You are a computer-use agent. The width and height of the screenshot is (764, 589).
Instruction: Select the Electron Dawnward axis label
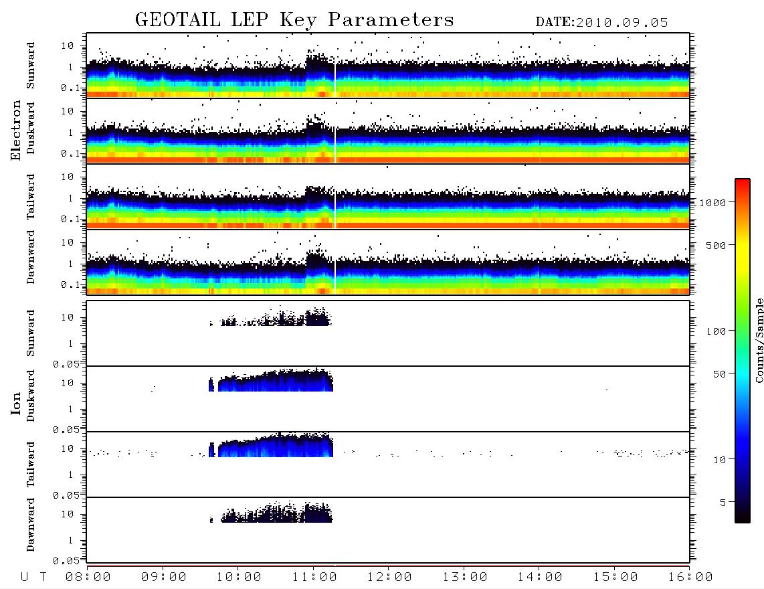(31, 258)
